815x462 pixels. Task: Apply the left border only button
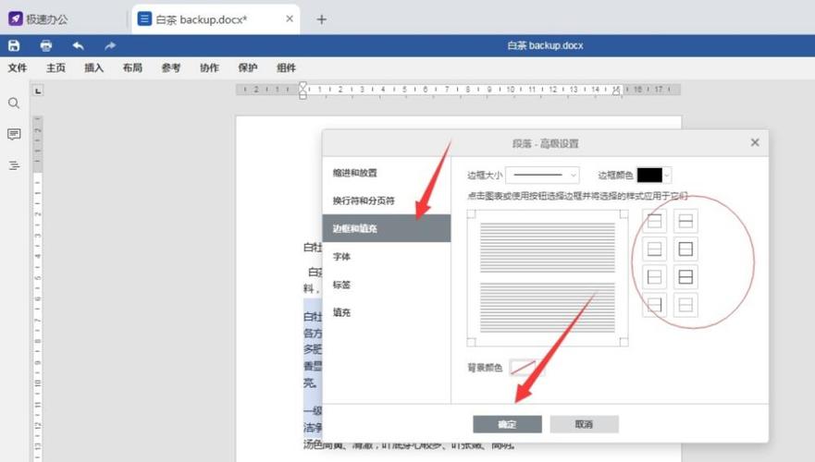click(654, 277)
